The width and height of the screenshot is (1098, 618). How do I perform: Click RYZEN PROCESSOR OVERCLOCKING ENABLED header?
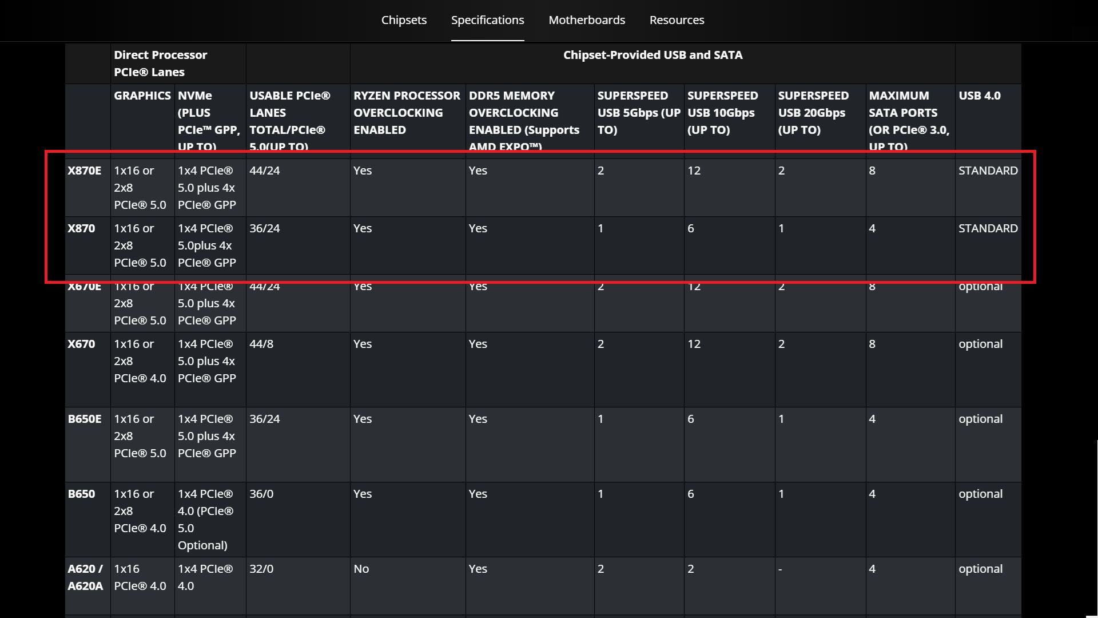coord(407,113)
